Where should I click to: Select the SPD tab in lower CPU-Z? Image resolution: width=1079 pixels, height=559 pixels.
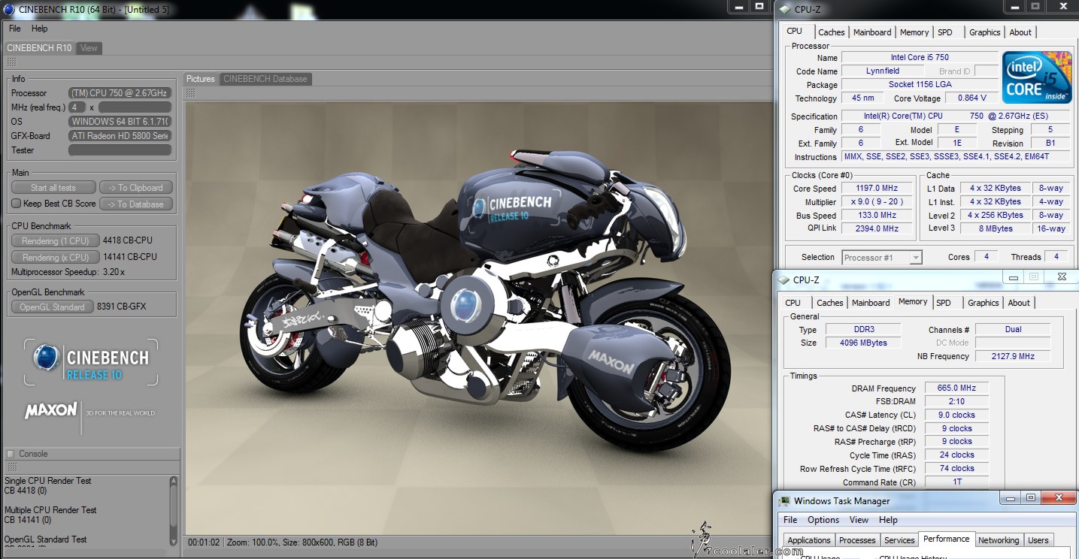pos(944,303)
